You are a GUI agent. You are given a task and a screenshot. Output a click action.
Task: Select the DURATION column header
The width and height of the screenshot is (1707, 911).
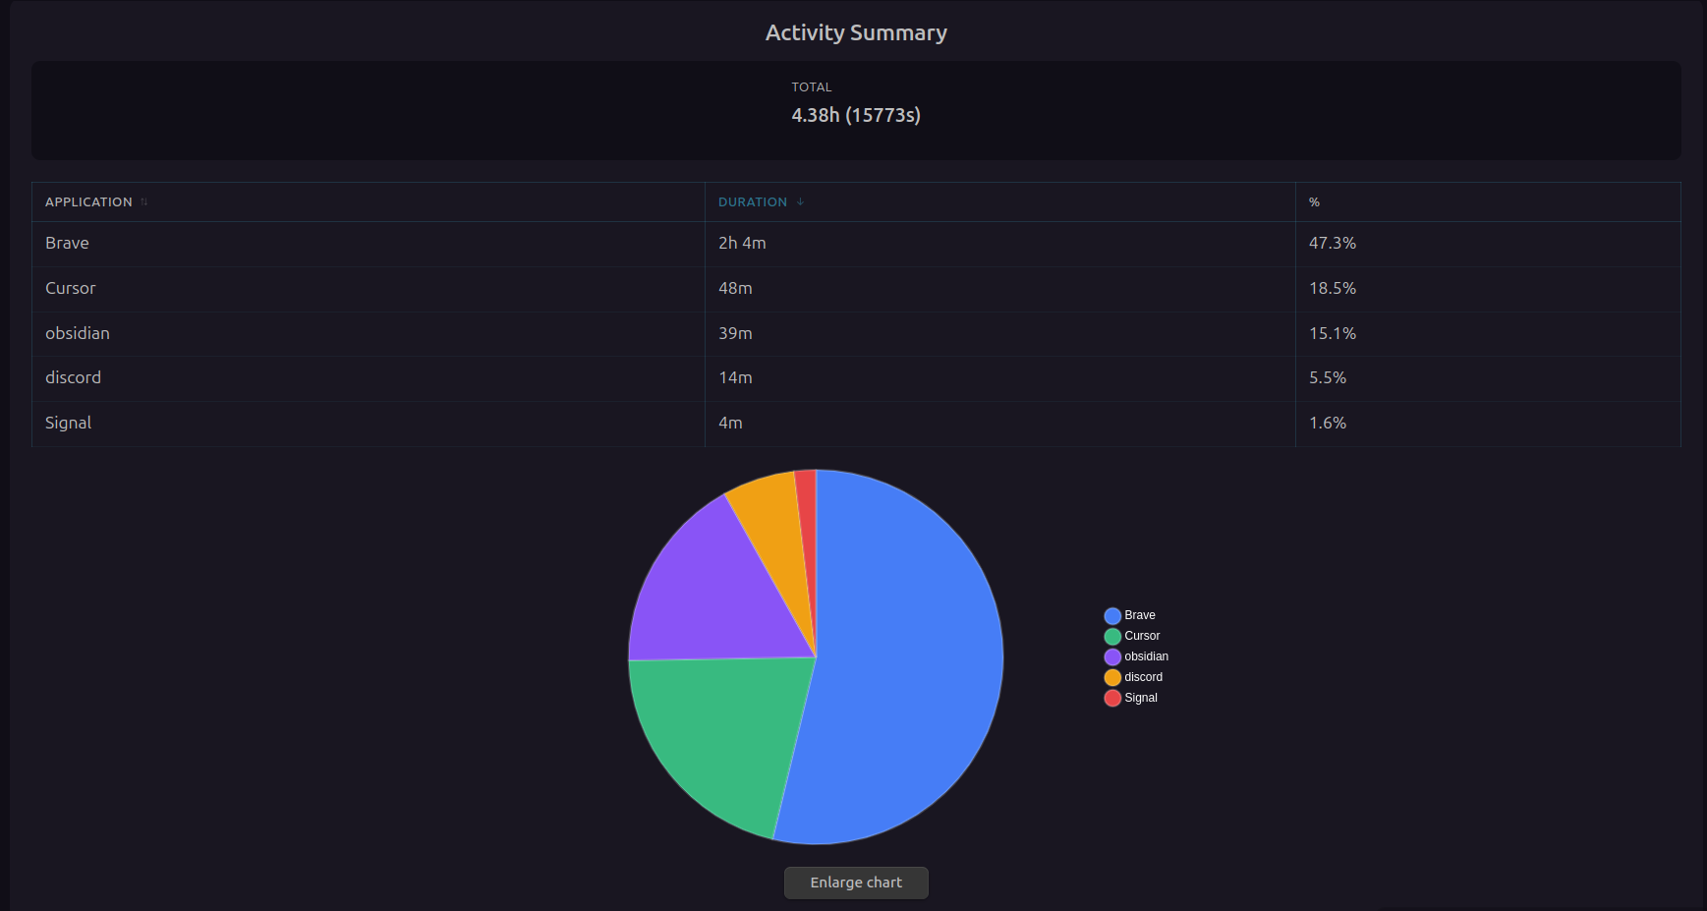pos(753,201)
